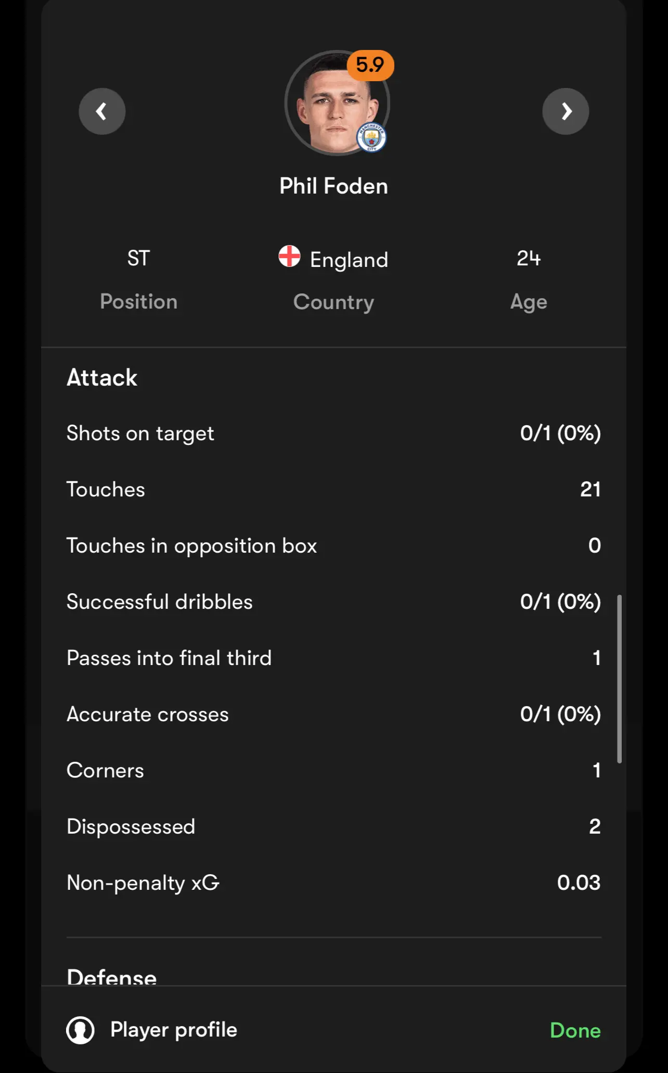Image resolution: width=668 pixels, height=1073 pixels.
Task: Tap the green Done button
Action: click(575, 1030)
